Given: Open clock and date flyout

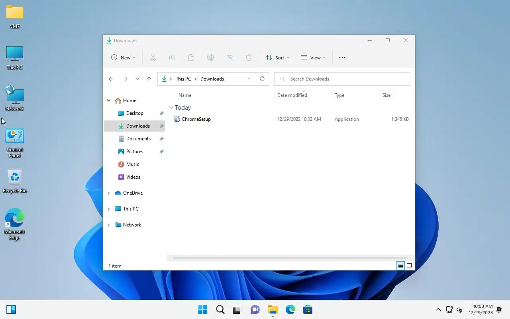Looking at the screenshot, I should [481, 309].
